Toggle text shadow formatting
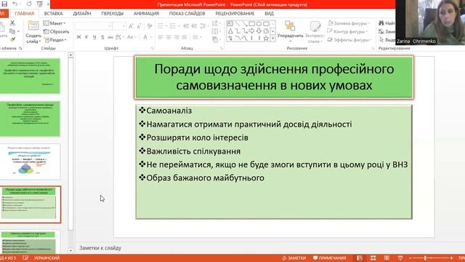This screenshot has width=465, height=262. [102, 37]
